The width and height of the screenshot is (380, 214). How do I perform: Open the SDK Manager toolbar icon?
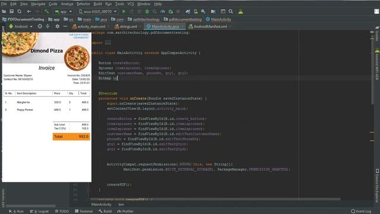point(203,11)
